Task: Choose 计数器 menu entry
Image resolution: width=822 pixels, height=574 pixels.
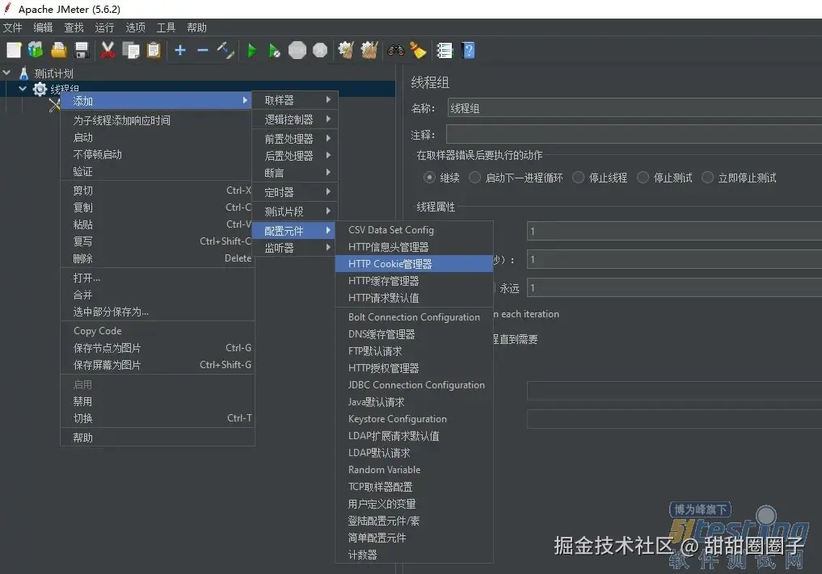Action: [414, 555]
